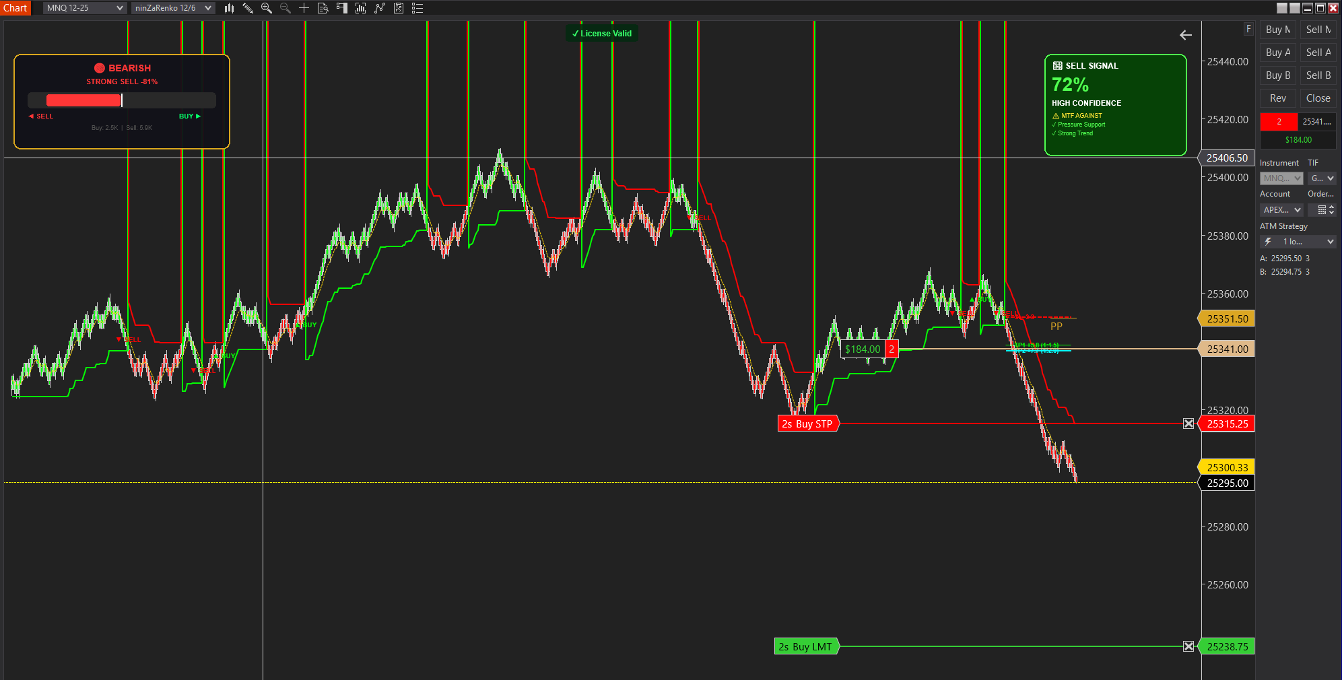1342x680 pixels.
Task: Cancel the 2s Buy LMT order
Action: click(1188, 646)
